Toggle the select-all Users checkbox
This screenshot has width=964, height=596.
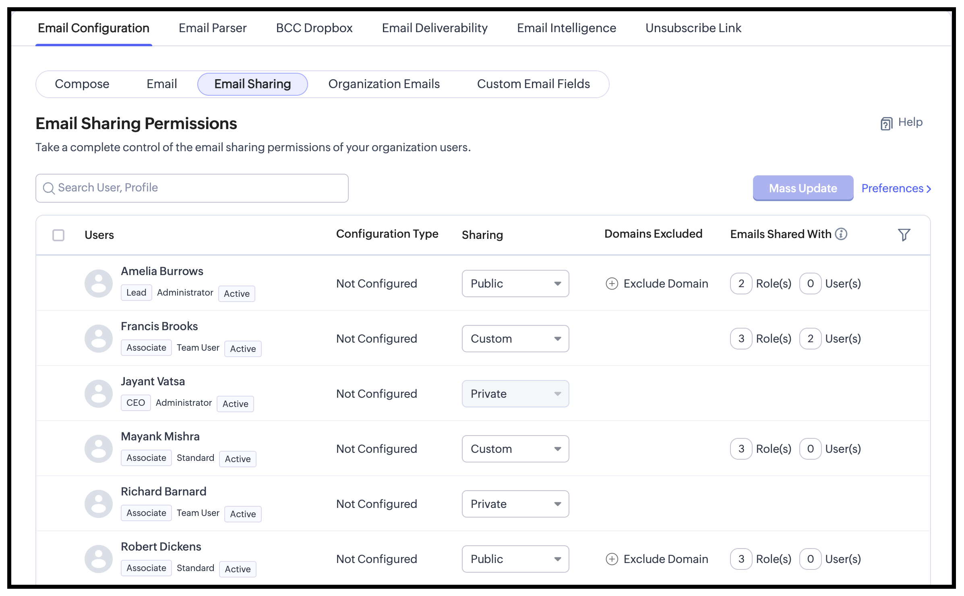tap(58, 235)
